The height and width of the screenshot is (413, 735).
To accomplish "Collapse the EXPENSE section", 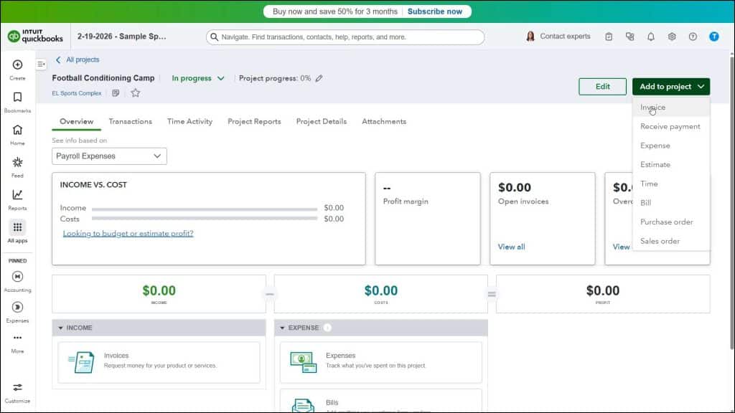I will click(x=281, y=328).
